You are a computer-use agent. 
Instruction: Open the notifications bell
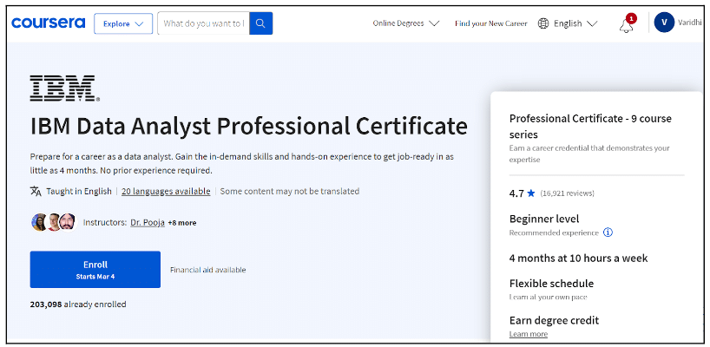(x=627, y=25)
